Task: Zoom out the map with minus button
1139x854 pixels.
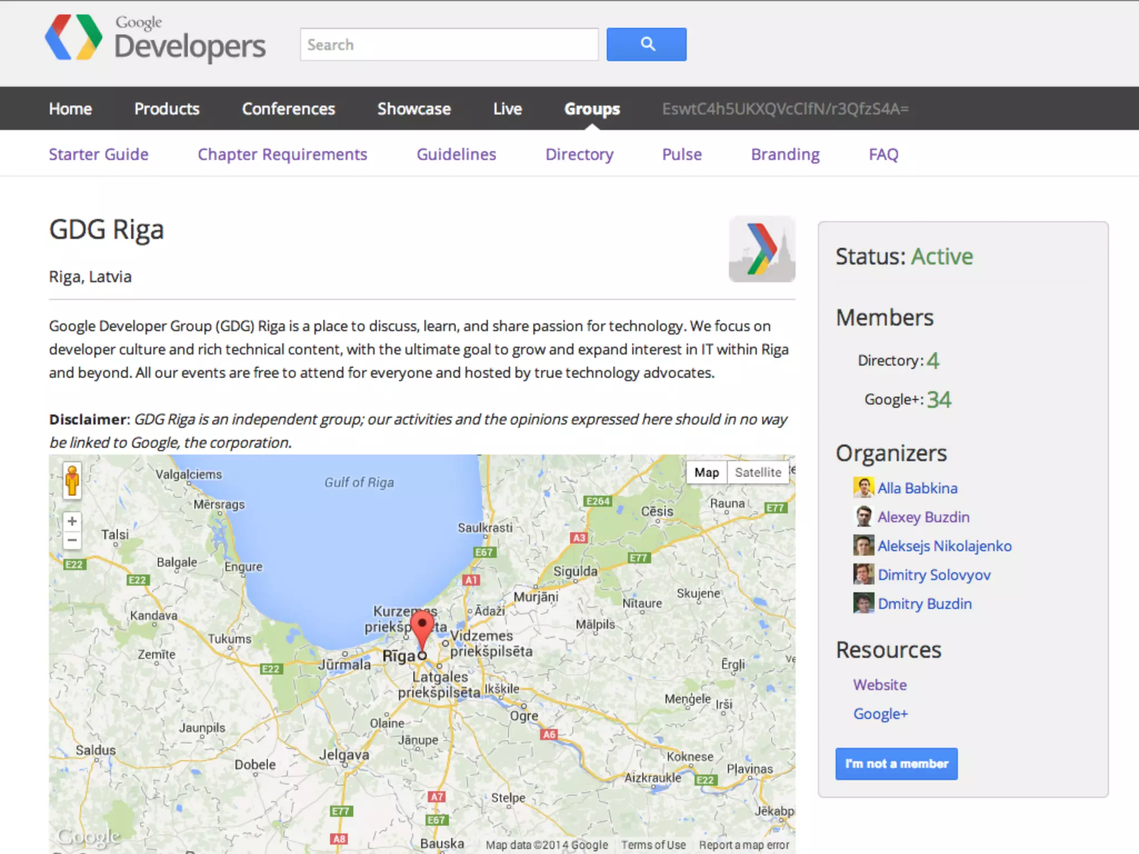Action: pos(72,540)
